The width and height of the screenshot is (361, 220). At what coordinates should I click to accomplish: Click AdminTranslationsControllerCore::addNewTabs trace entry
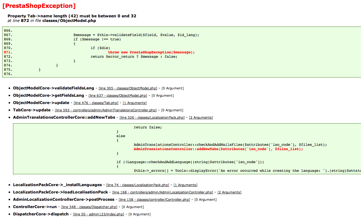[64, 117]
